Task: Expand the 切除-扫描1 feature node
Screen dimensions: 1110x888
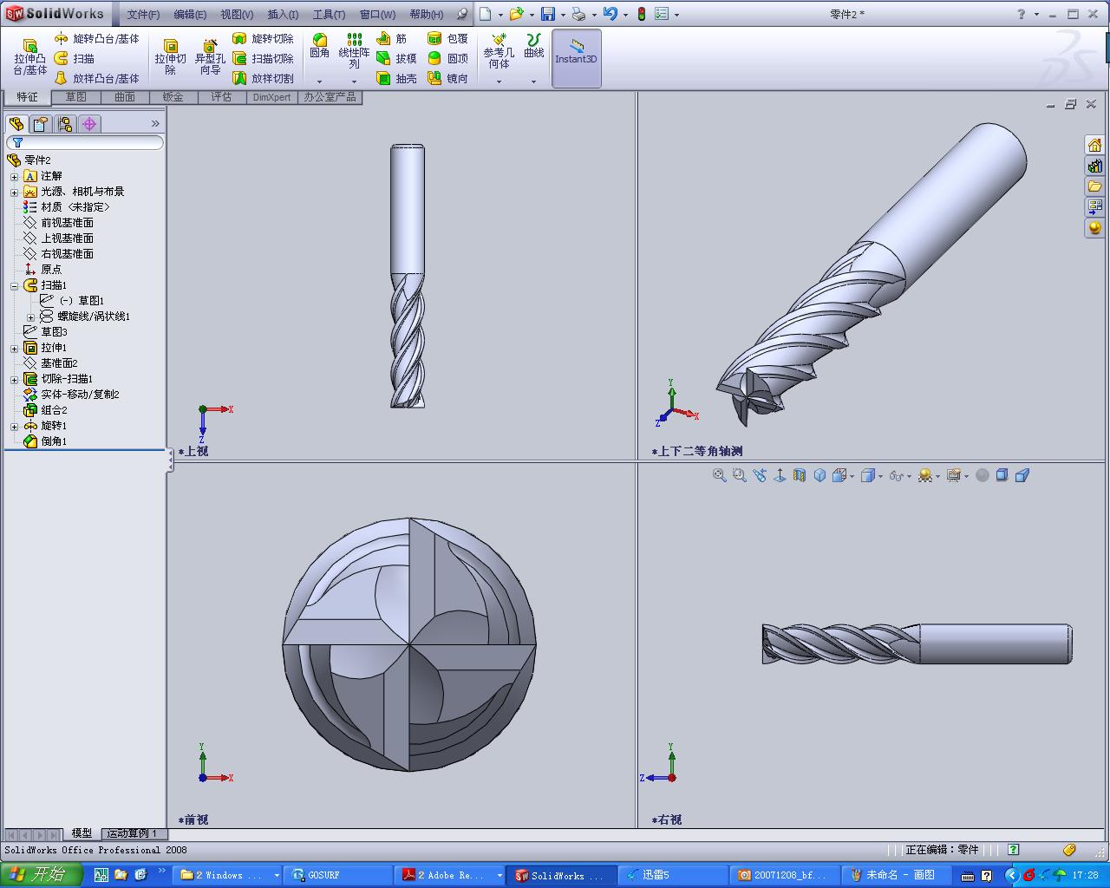Action: tap(14, 379)
